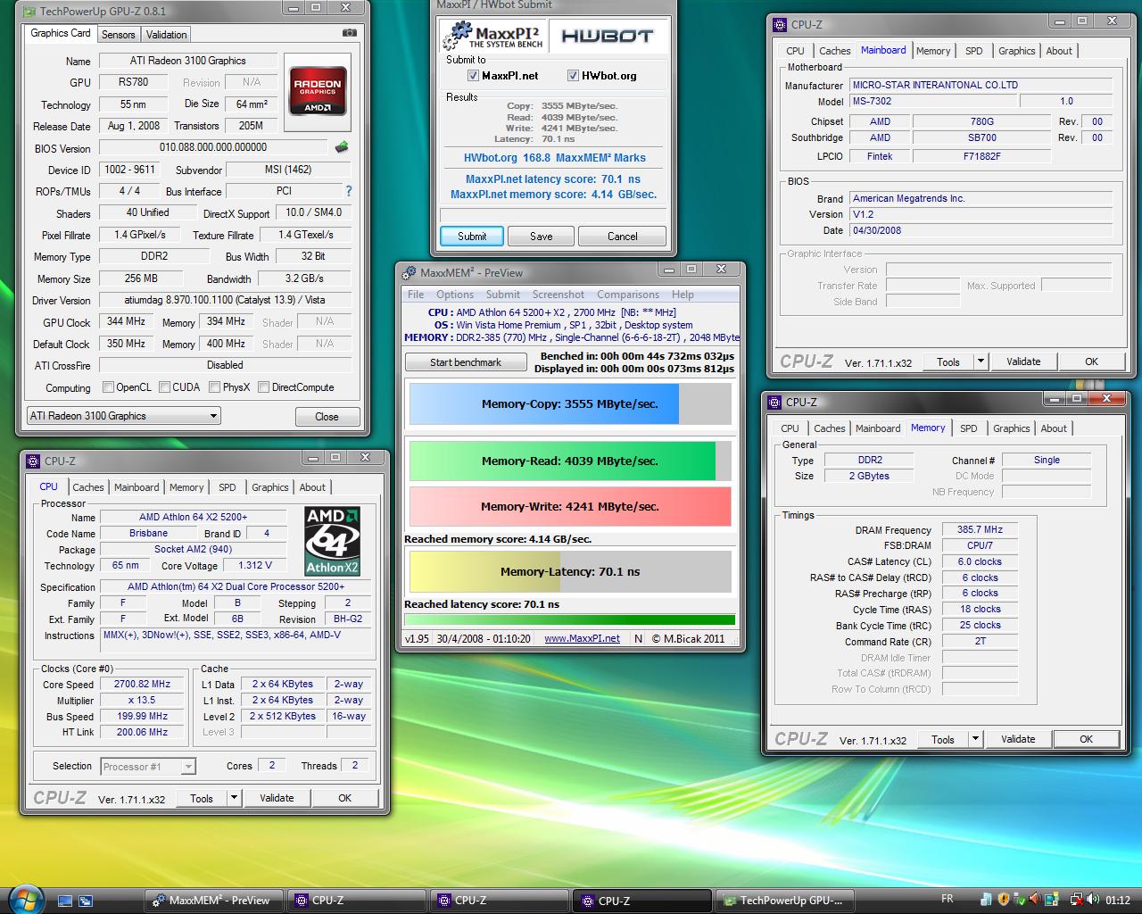Enable the DirectCompute checkbox in GPU-Z
1142x914 pixels.
coord(263,387)
